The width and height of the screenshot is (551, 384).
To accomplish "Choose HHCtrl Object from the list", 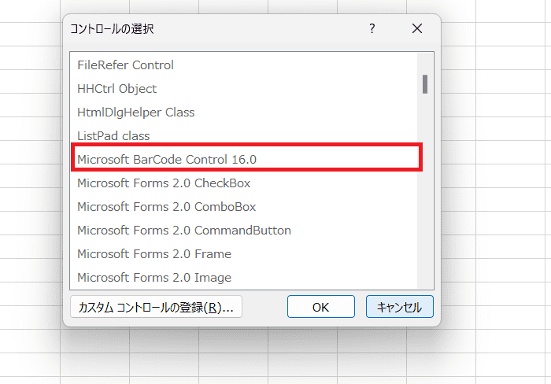I will 117,88.
